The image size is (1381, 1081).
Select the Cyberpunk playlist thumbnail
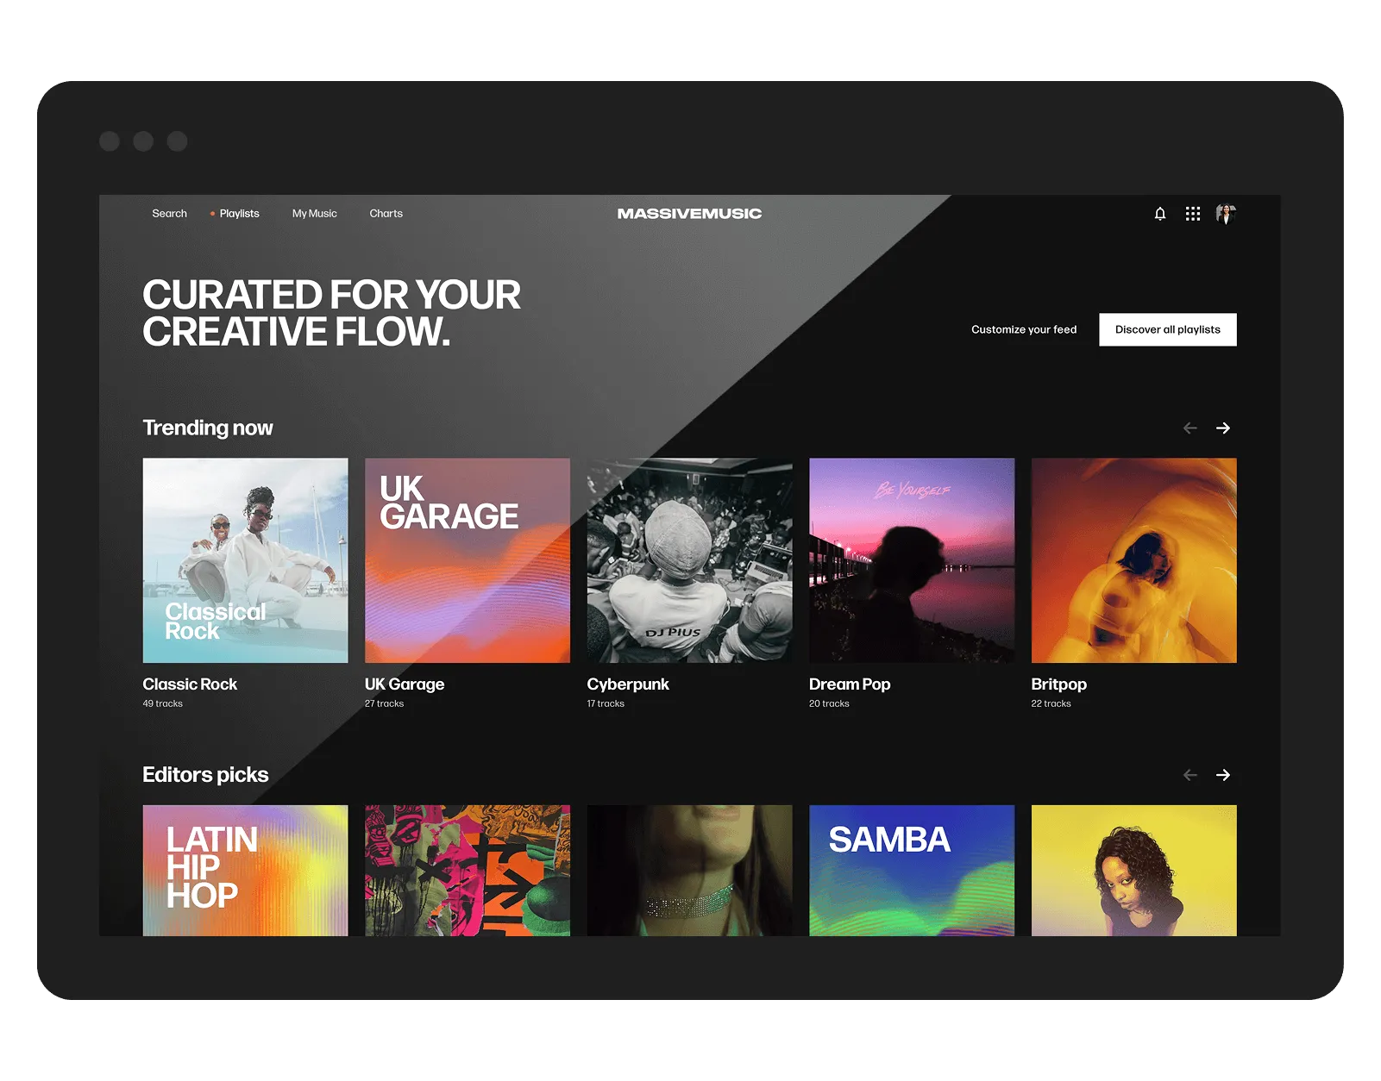689,560
